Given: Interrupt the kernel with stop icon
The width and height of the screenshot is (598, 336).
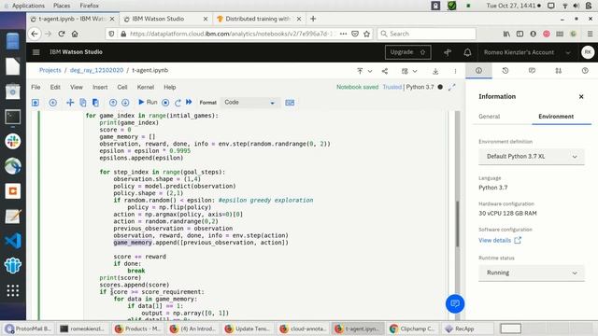Looking at the screenshot, I should click(x=165, y=103).
